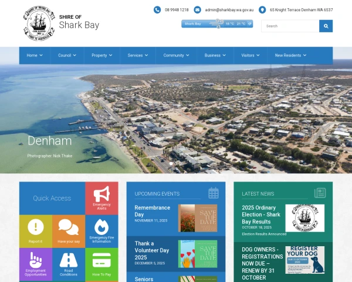Click the Remembrance Day poppy thumbnail
This screenshot has width=352, height=282.
[x=198, y=218]
